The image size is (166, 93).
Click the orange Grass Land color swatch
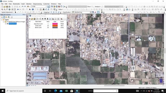[55, 26]
